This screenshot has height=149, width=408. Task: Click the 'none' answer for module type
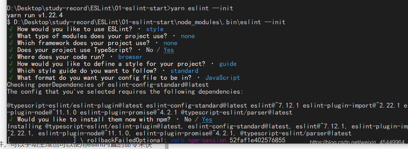[x=188, y=36]
